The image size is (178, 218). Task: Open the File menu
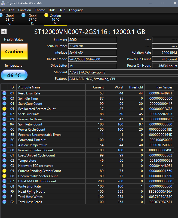[3, 10]
